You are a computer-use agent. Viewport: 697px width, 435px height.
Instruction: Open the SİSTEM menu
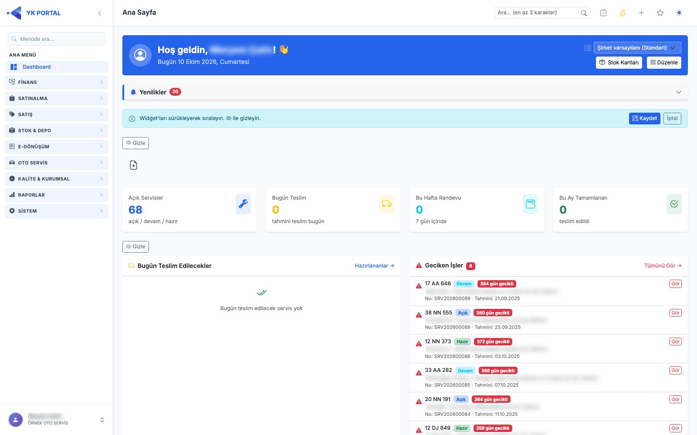click(x=57, y=211)
